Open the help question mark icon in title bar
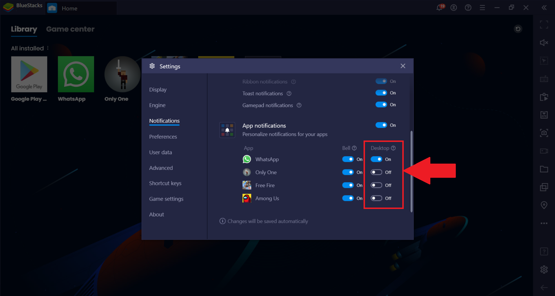Screen dimensions: 555x296 (x=468, y=8)
